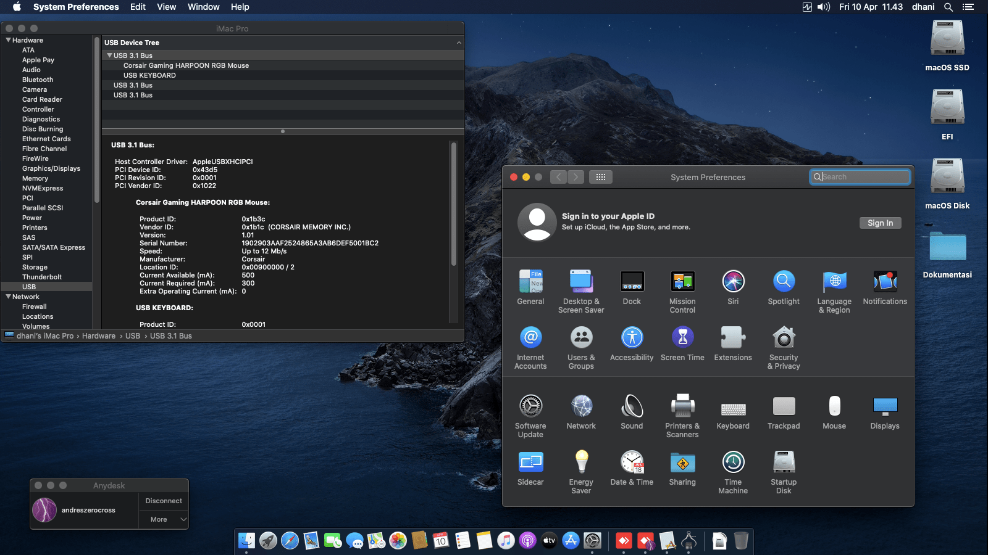Open Internet Accounts preferences

tap(530, 348)
